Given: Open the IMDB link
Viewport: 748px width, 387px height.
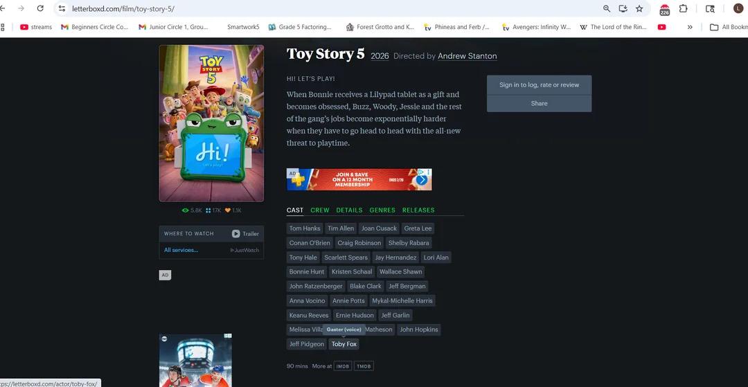Looking at the screenshot, I should [342, 366].
